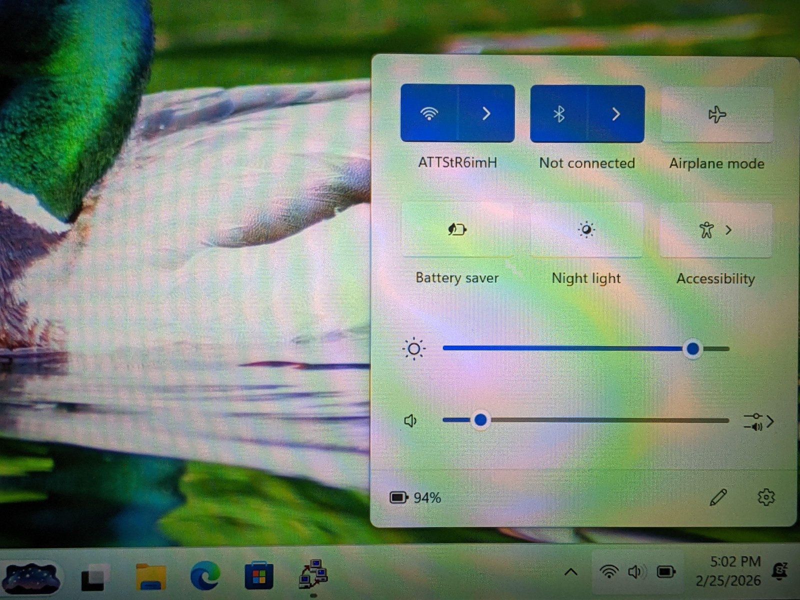Click the Night light label
This screenshot has height=600, width=800.
coord(586,278)
